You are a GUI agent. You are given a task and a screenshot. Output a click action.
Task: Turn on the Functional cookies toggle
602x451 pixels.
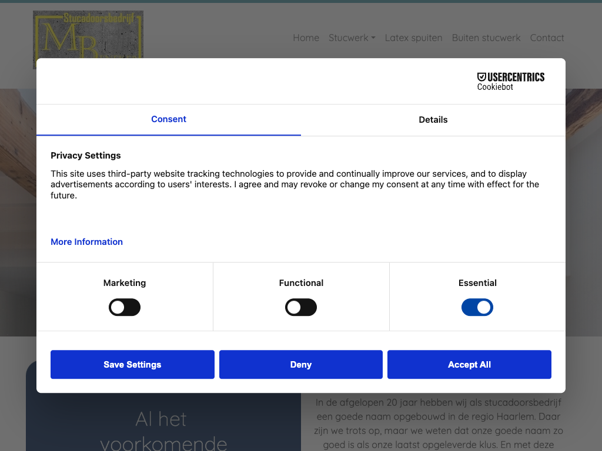pyautogui.click(x=301, y=307)
